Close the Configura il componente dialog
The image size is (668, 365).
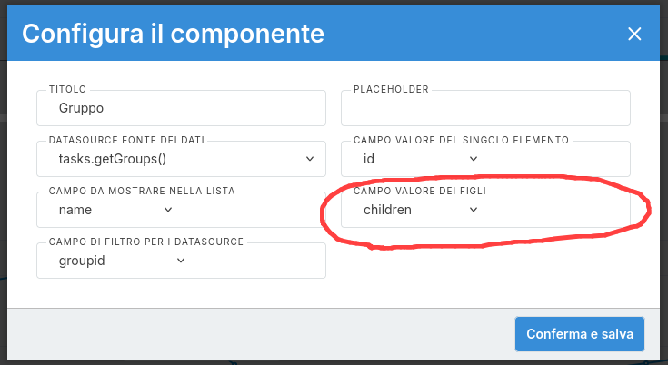[634, 34]
